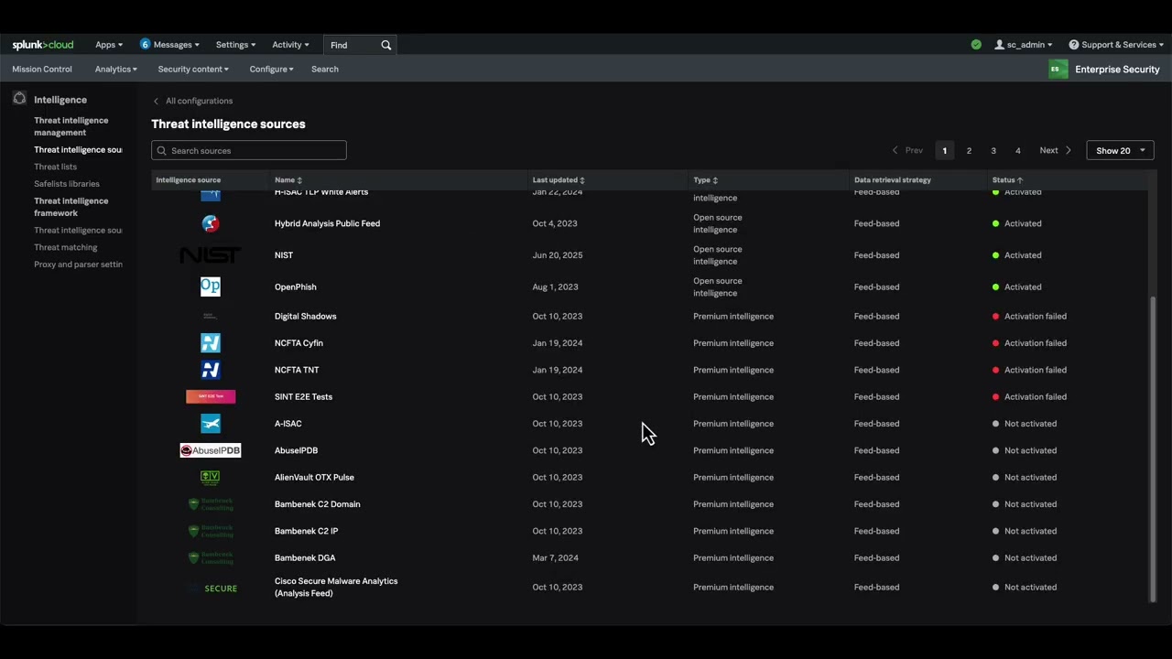Click the Cisco SECURE logo

(x=212, y=589)
